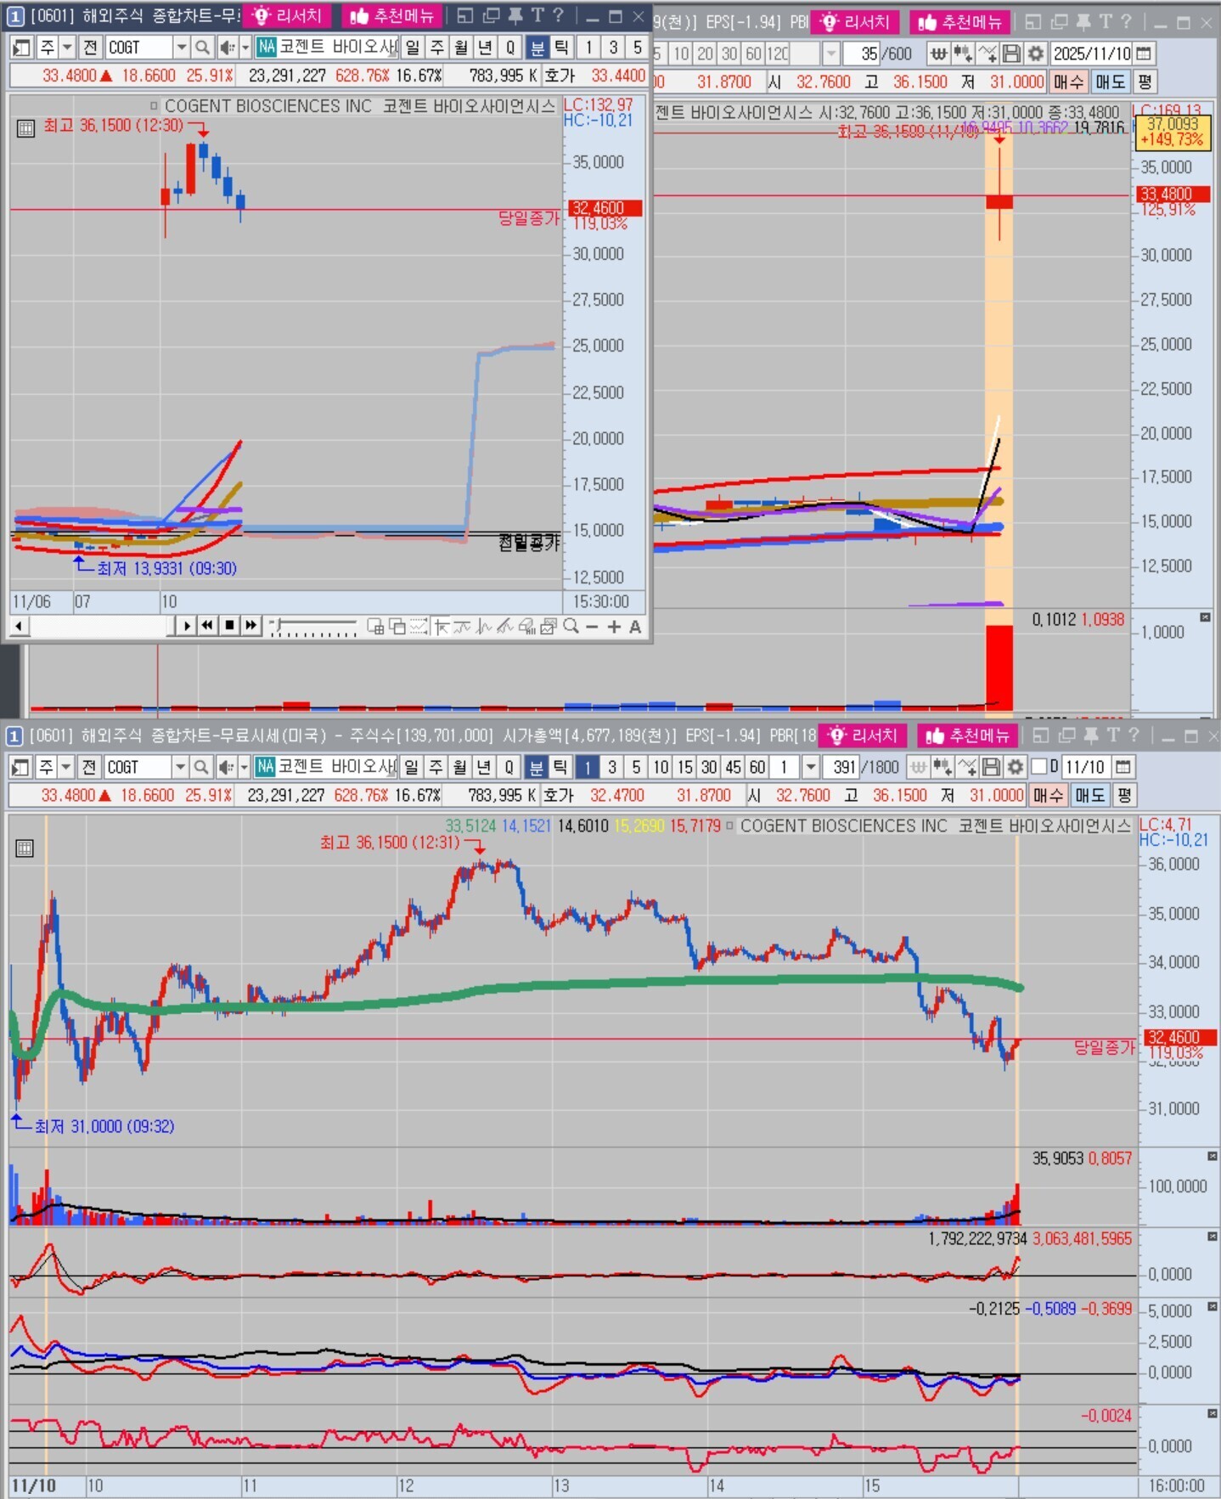Open the COGT symbol dropdown arrow in bottom window
Image resolution: width=1221 pixels, height=1499 pixels.
click(x=180, y=768)
